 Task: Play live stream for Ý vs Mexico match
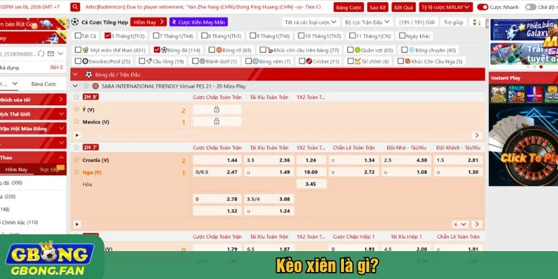(x=77, y=135)
